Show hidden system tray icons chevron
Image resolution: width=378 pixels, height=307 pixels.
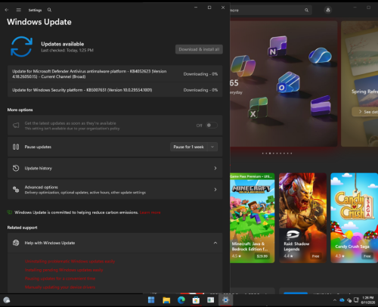point(334,300)
